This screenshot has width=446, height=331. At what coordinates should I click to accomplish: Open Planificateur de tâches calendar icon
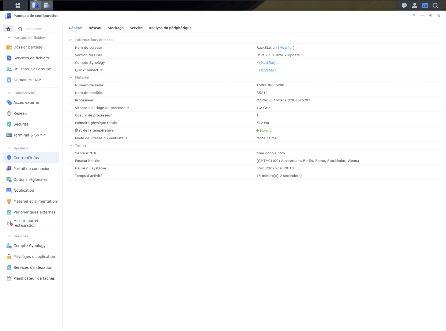9,278
